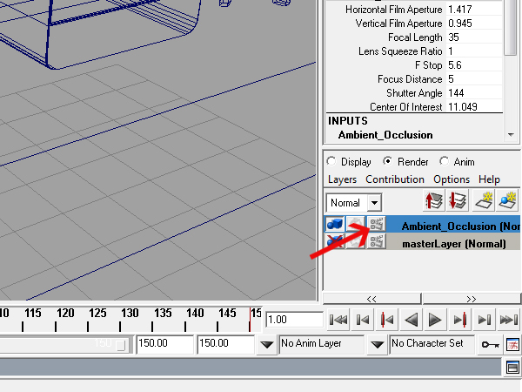Open render settings icon for Ambient_Occlusion layer
Screen dimensions: 522x392
tap(376, 224)
